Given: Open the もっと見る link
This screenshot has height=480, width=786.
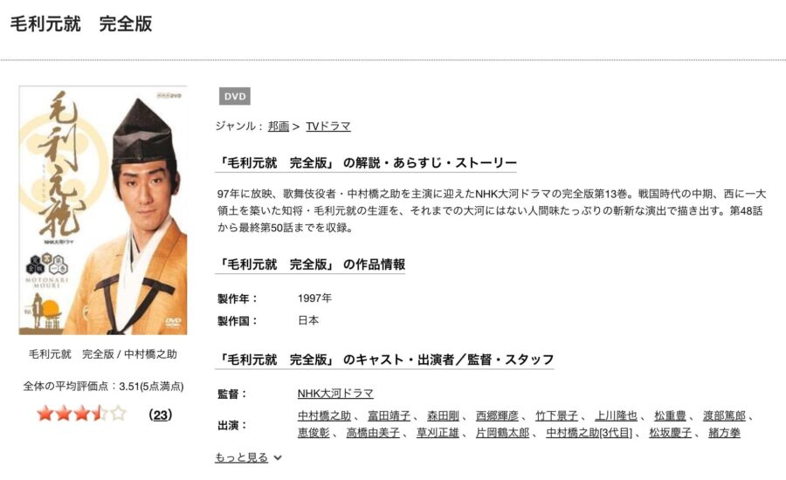Looking at the screenshot, I should pyautogui.click(x=241, y=457).
